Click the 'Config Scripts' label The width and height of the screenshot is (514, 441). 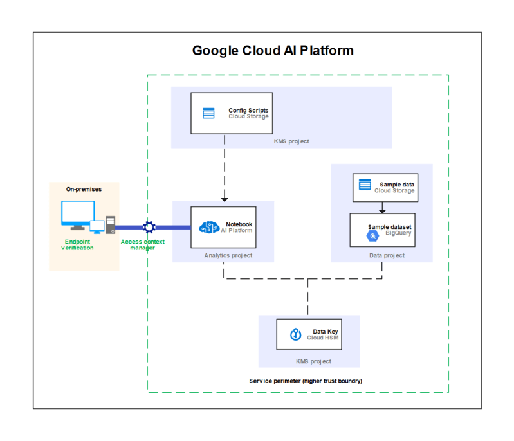248,111
